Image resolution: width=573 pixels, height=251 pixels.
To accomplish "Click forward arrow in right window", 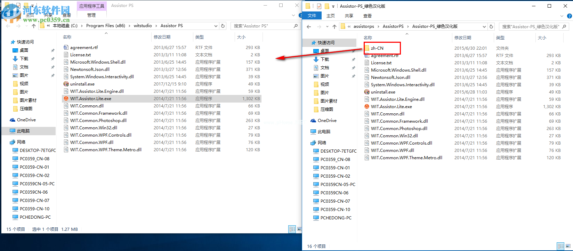I will (319, 26).
